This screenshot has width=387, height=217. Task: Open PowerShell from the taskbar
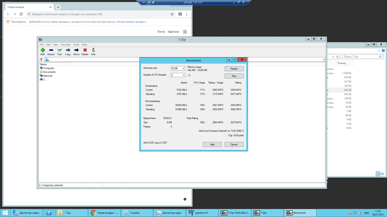tap(49, 213)
